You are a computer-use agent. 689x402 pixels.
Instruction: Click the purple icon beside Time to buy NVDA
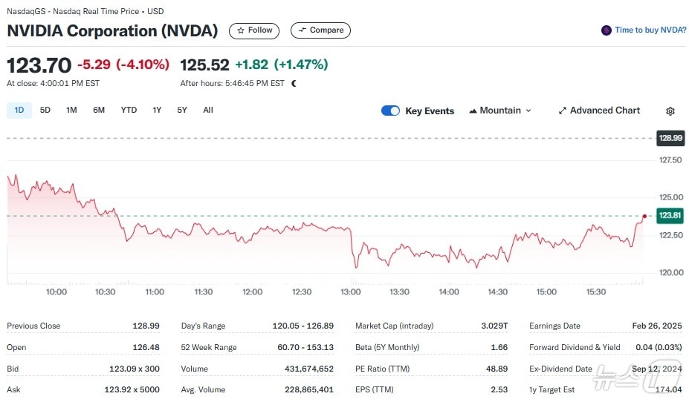click(x=606, y=30)
